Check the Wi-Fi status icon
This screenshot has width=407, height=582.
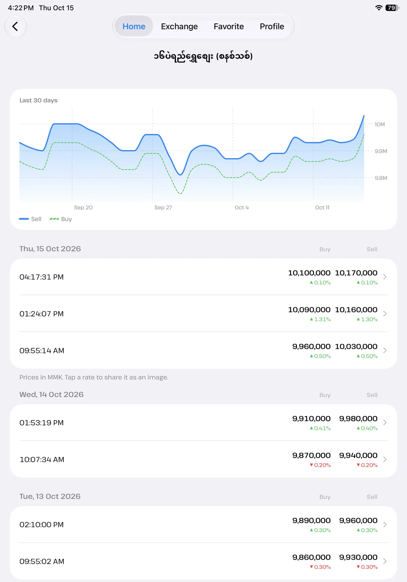(379, 8)
